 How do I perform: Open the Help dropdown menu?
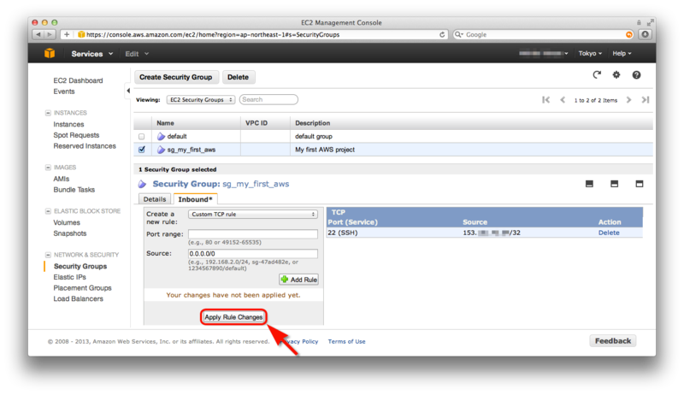(x=622, y=53)
